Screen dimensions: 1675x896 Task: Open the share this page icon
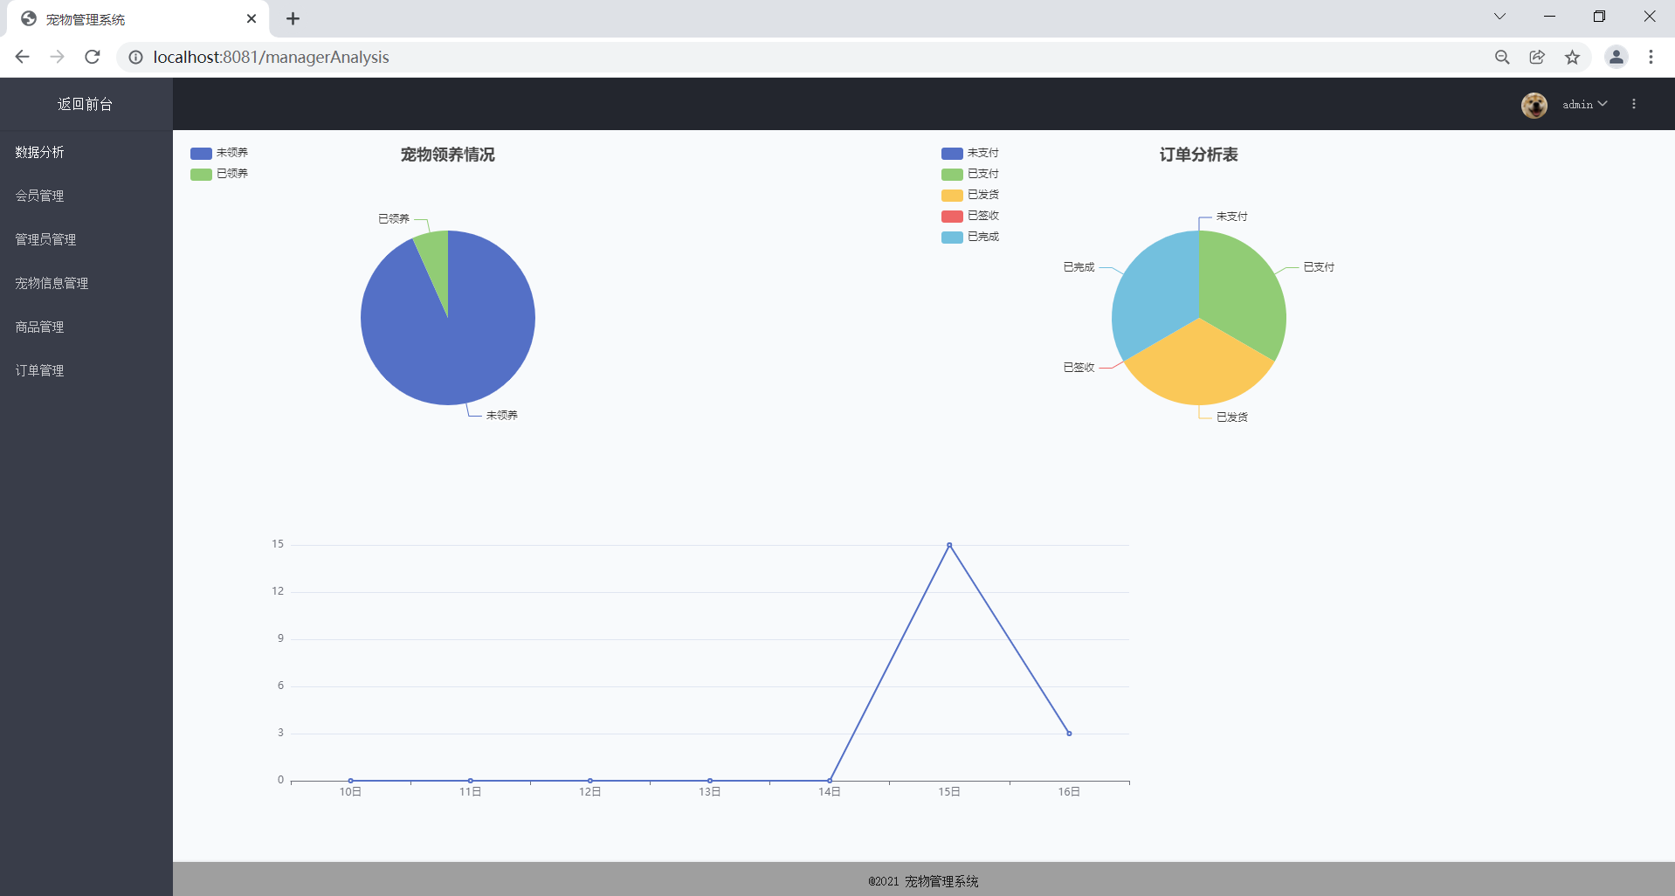1537,57
